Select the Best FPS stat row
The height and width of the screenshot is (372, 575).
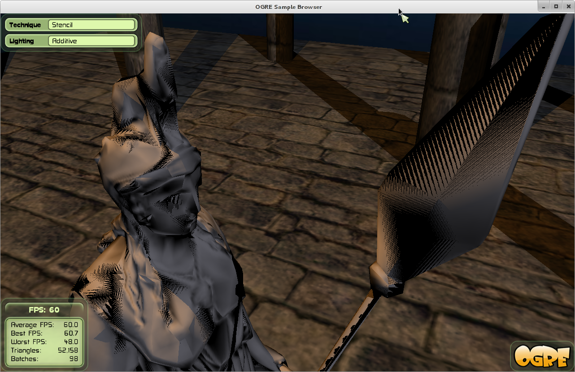click(x=44, y=334)
